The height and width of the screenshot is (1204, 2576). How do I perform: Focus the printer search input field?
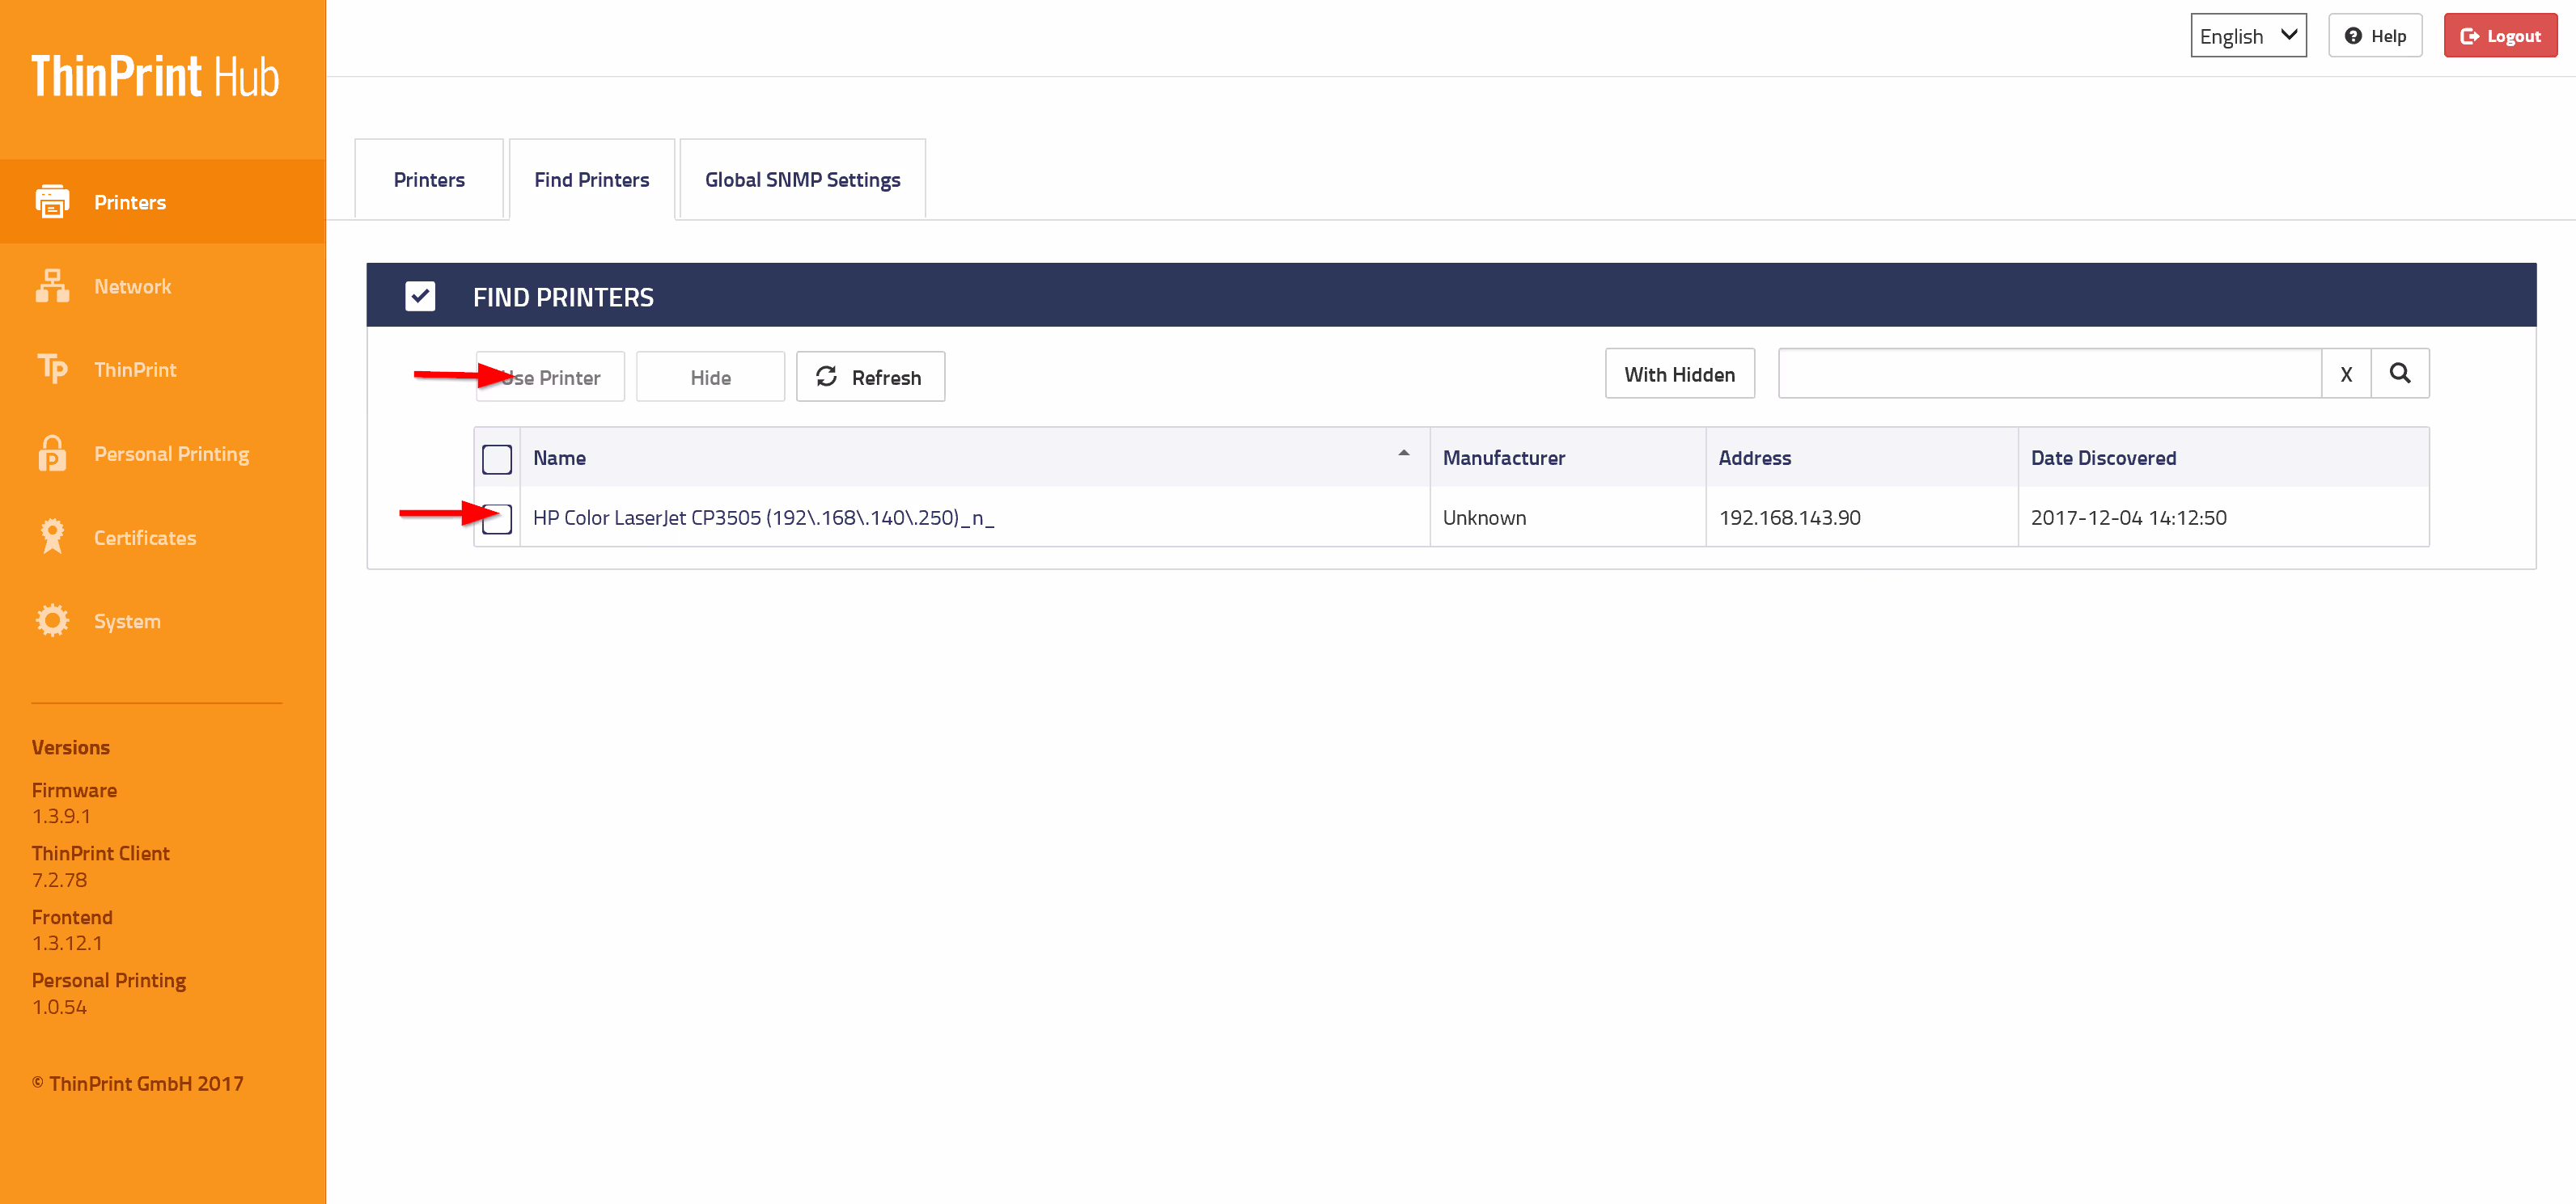coord(2049,374)
